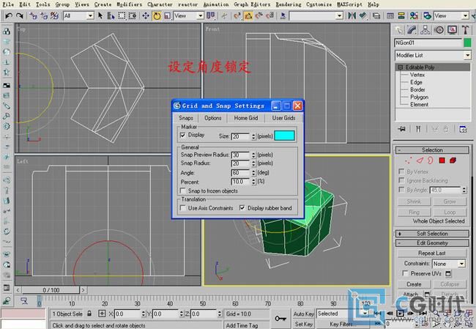Click the Angle value field
The image size is (476, 329).
[x=240, y=173]
